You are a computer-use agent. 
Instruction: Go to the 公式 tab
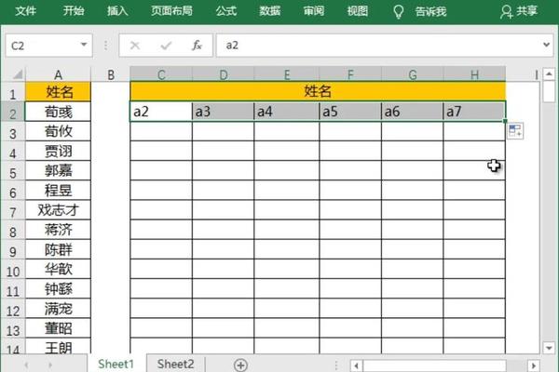tap(226, 11)
